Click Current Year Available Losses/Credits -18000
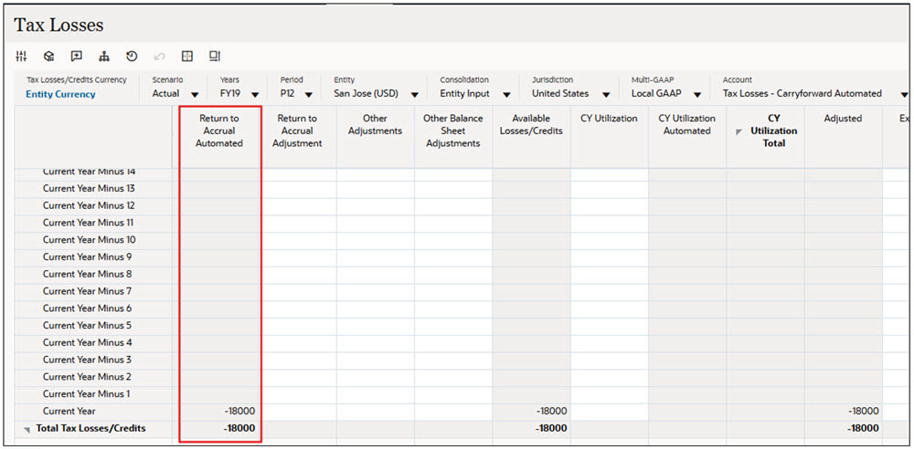The height and width of the screenshot is (449, 914). (532, 412)
